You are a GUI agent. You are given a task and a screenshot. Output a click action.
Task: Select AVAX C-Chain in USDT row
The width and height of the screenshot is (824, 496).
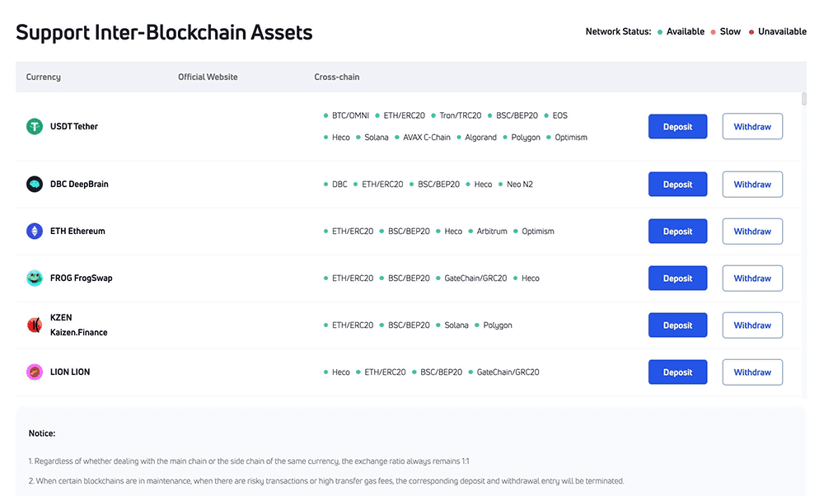click(423, 137)
